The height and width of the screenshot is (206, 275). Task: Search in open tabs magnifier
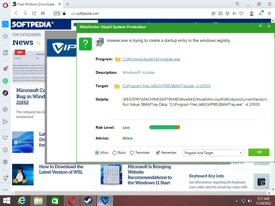click(237, 4)
